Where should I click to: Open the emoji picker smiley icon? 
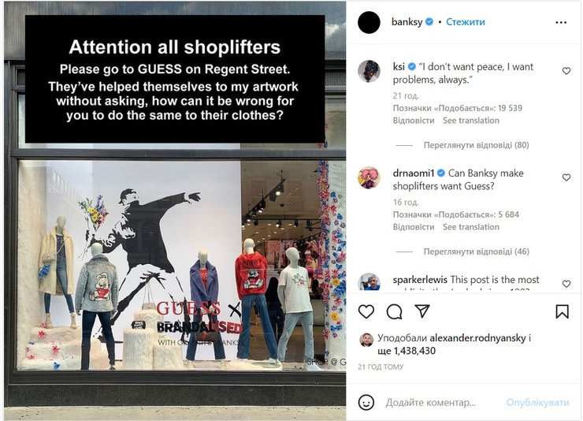(x=366, y=402)
